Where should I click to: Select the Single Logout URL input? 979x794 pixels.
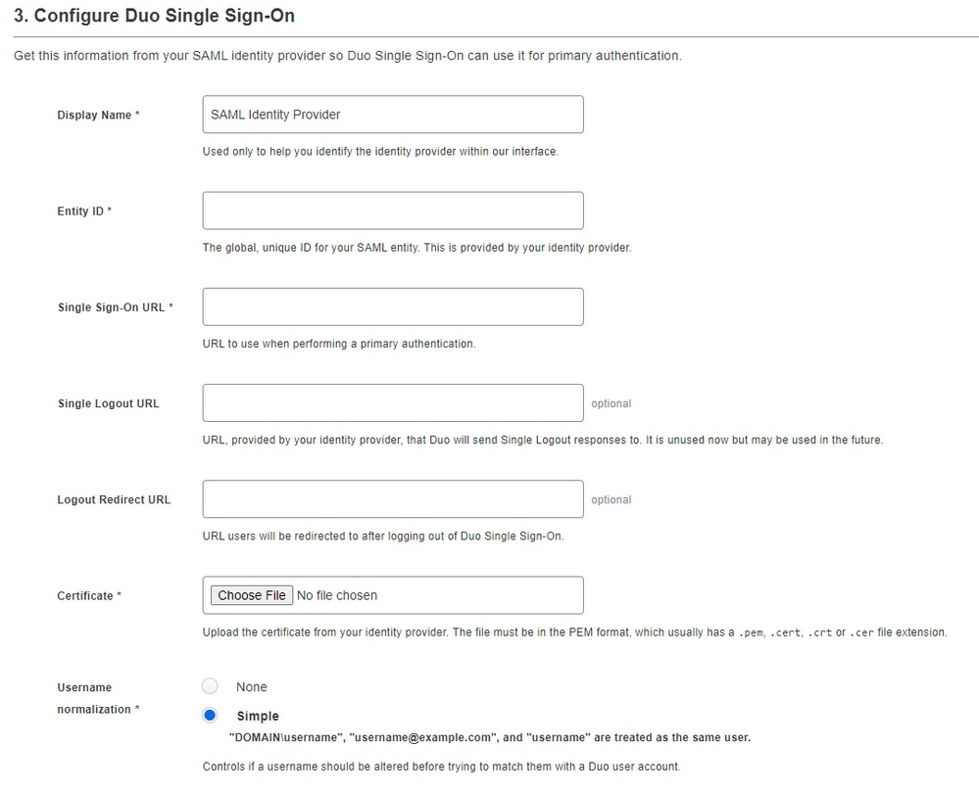coord(392,402)
